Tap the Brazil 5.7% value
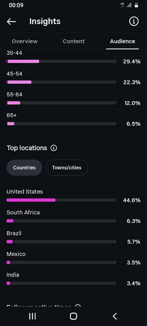 click(134, 242)
